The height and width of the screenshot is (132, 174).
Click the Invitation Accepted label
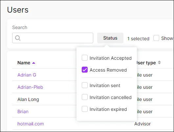[111, 58]
